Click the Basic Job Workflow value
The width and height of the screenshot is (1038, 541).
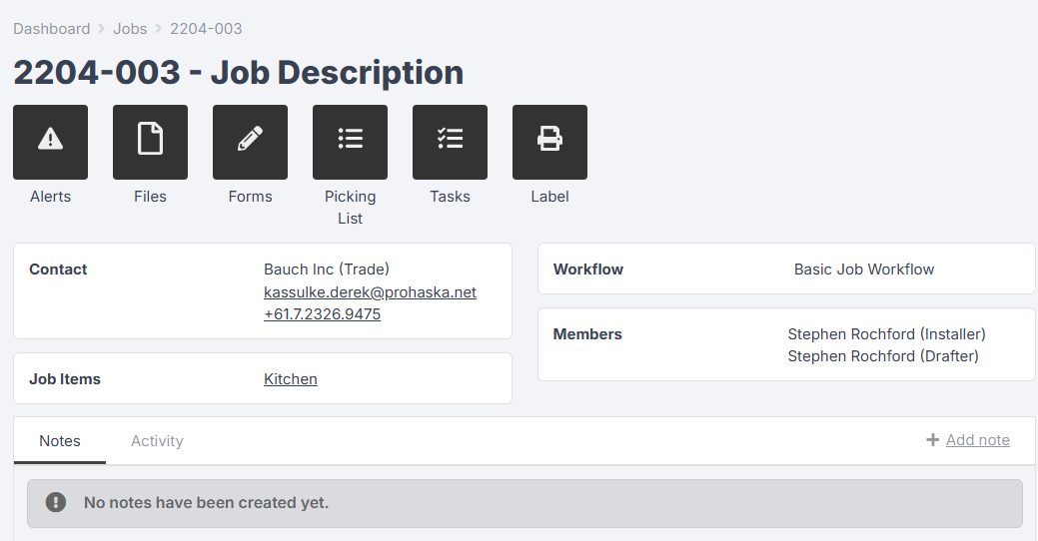coord(864,270)
